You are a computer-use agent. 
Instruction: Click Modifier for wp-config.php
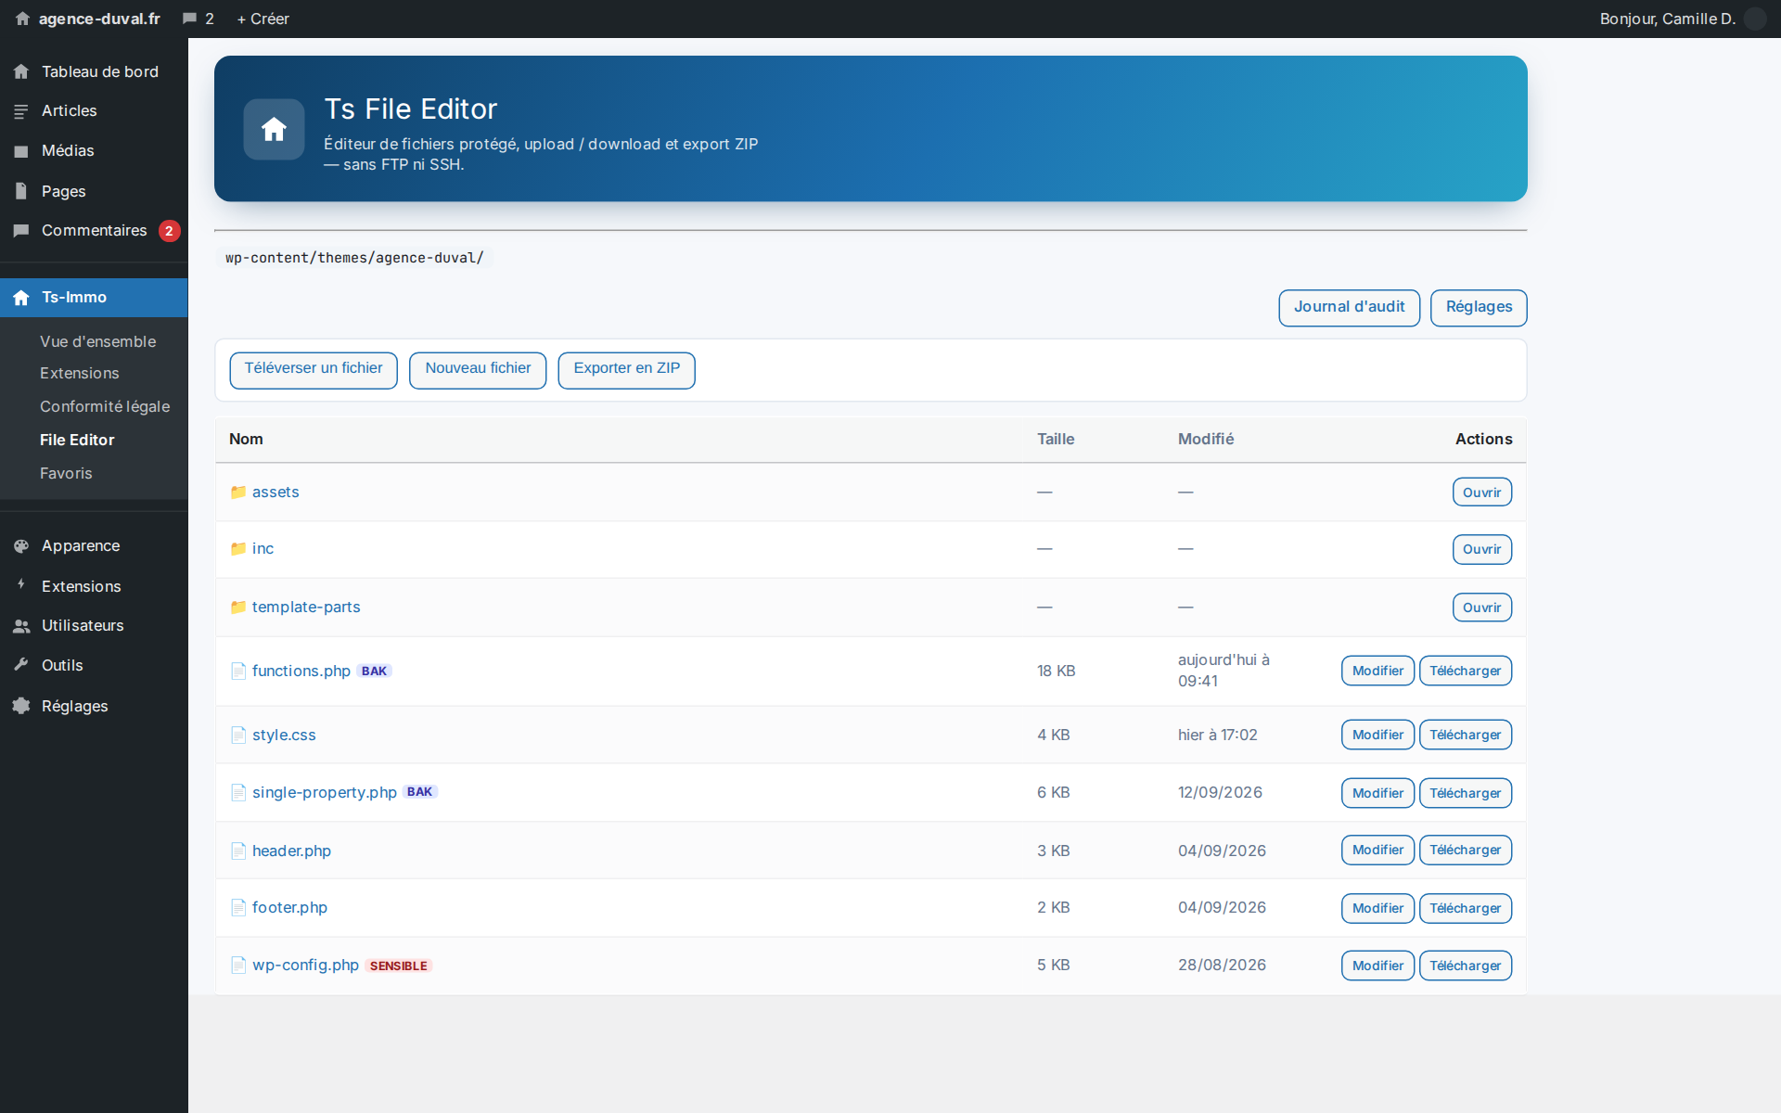tap(1377, 966)
